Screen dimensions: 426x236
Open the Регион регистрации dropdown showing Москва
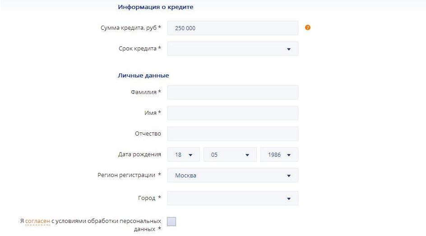tap(232, 175)
